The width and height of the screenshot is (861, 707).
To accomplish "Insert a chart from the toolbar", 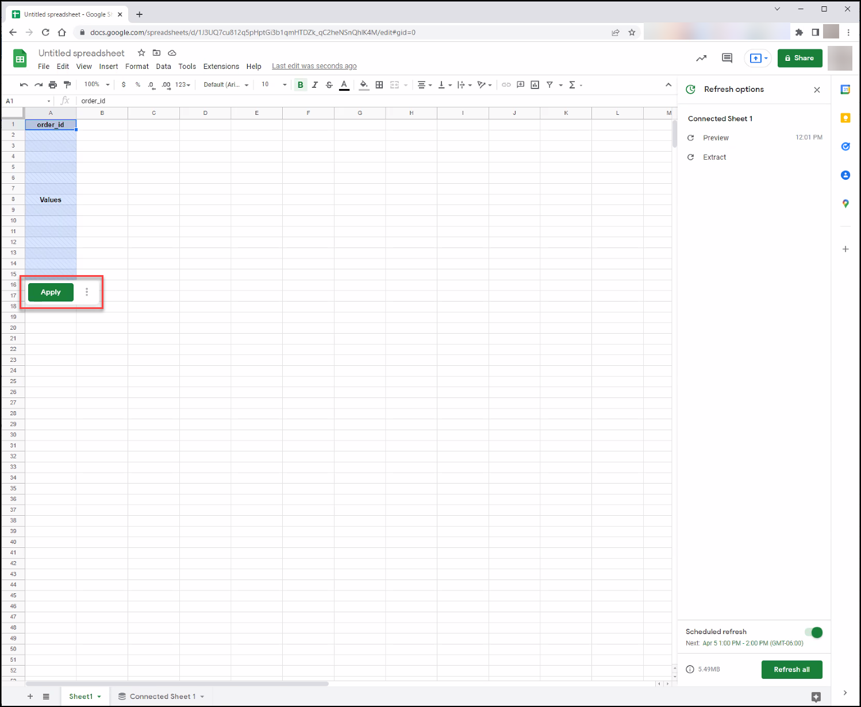I will tap(535, 84).
